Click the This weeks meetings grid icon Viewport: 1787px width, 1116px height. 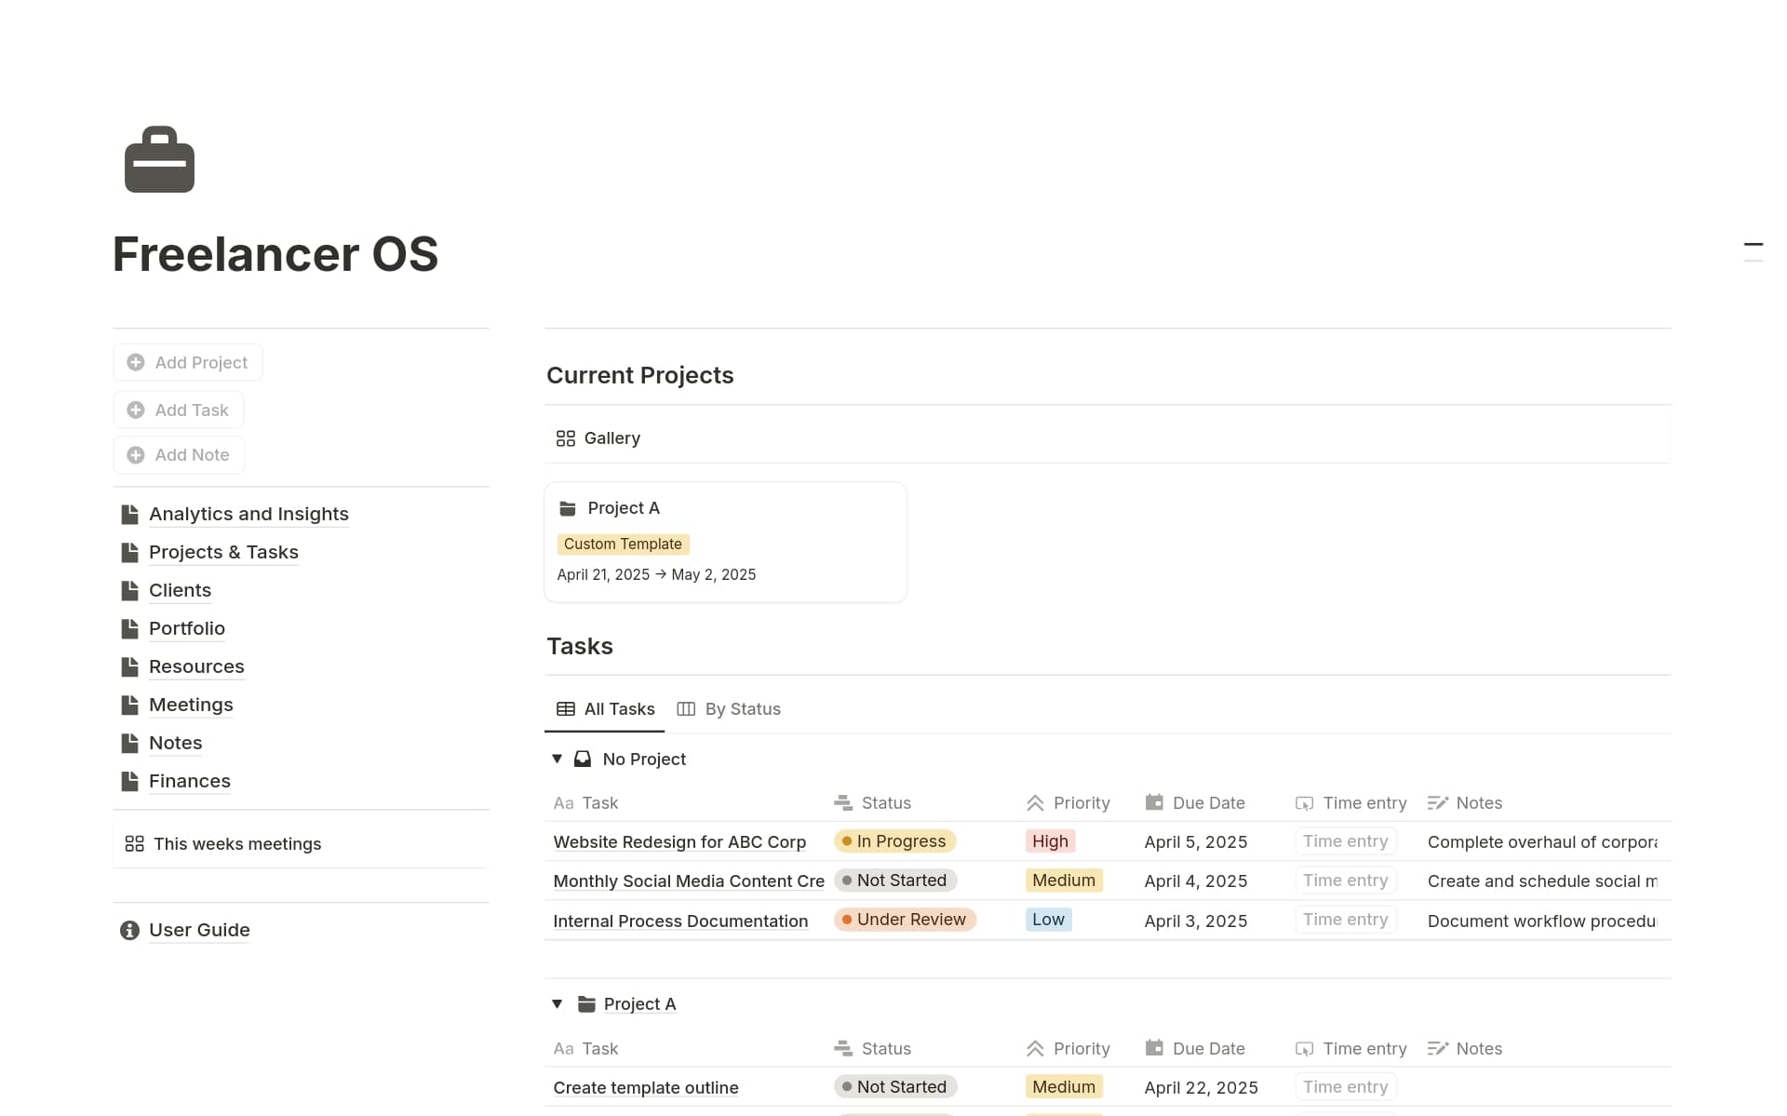pos(134,843)
